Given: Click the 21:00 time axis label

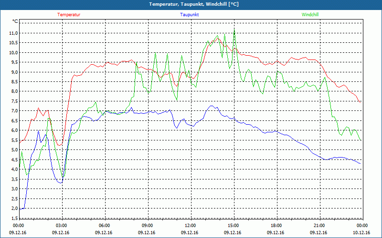Looking at the screenshot, I should pyautogui.click(x=319, y=226).
